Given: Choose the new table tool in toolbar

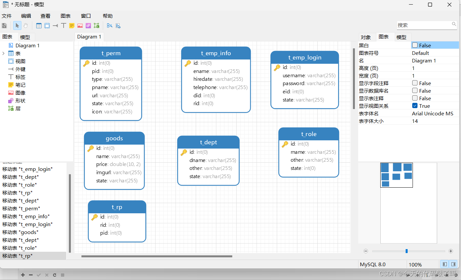Looking at the screenshot, I should pos(39,26).
